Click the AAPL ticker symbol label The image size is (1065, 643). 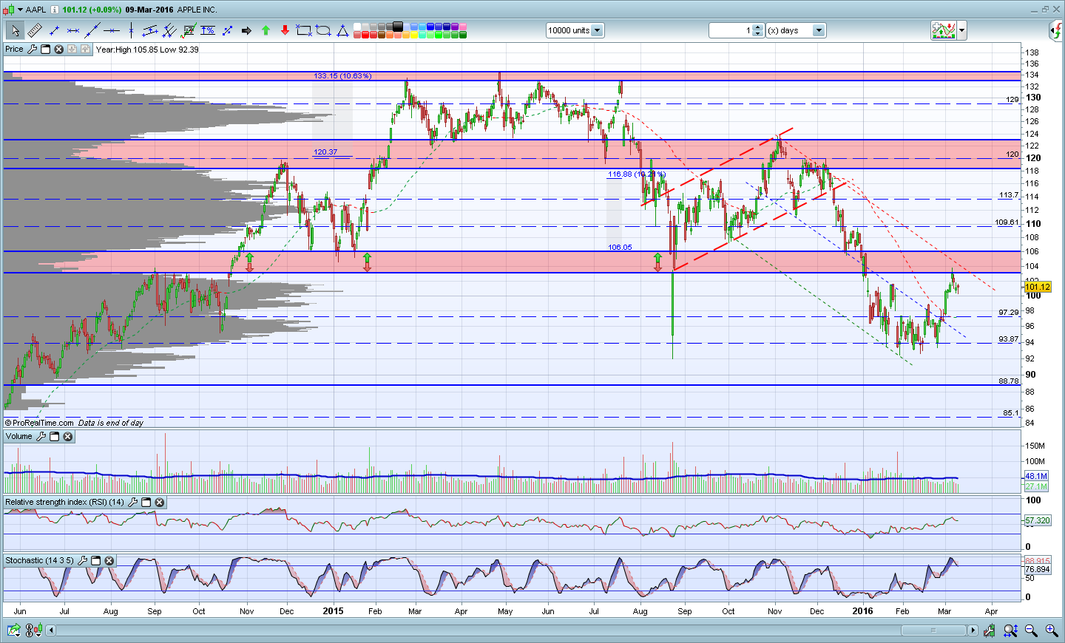click(x=35, y=10)
